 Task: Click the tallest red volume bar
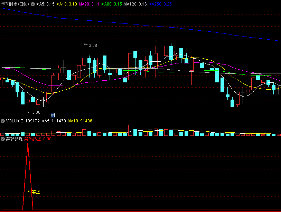tap(130, 130)
